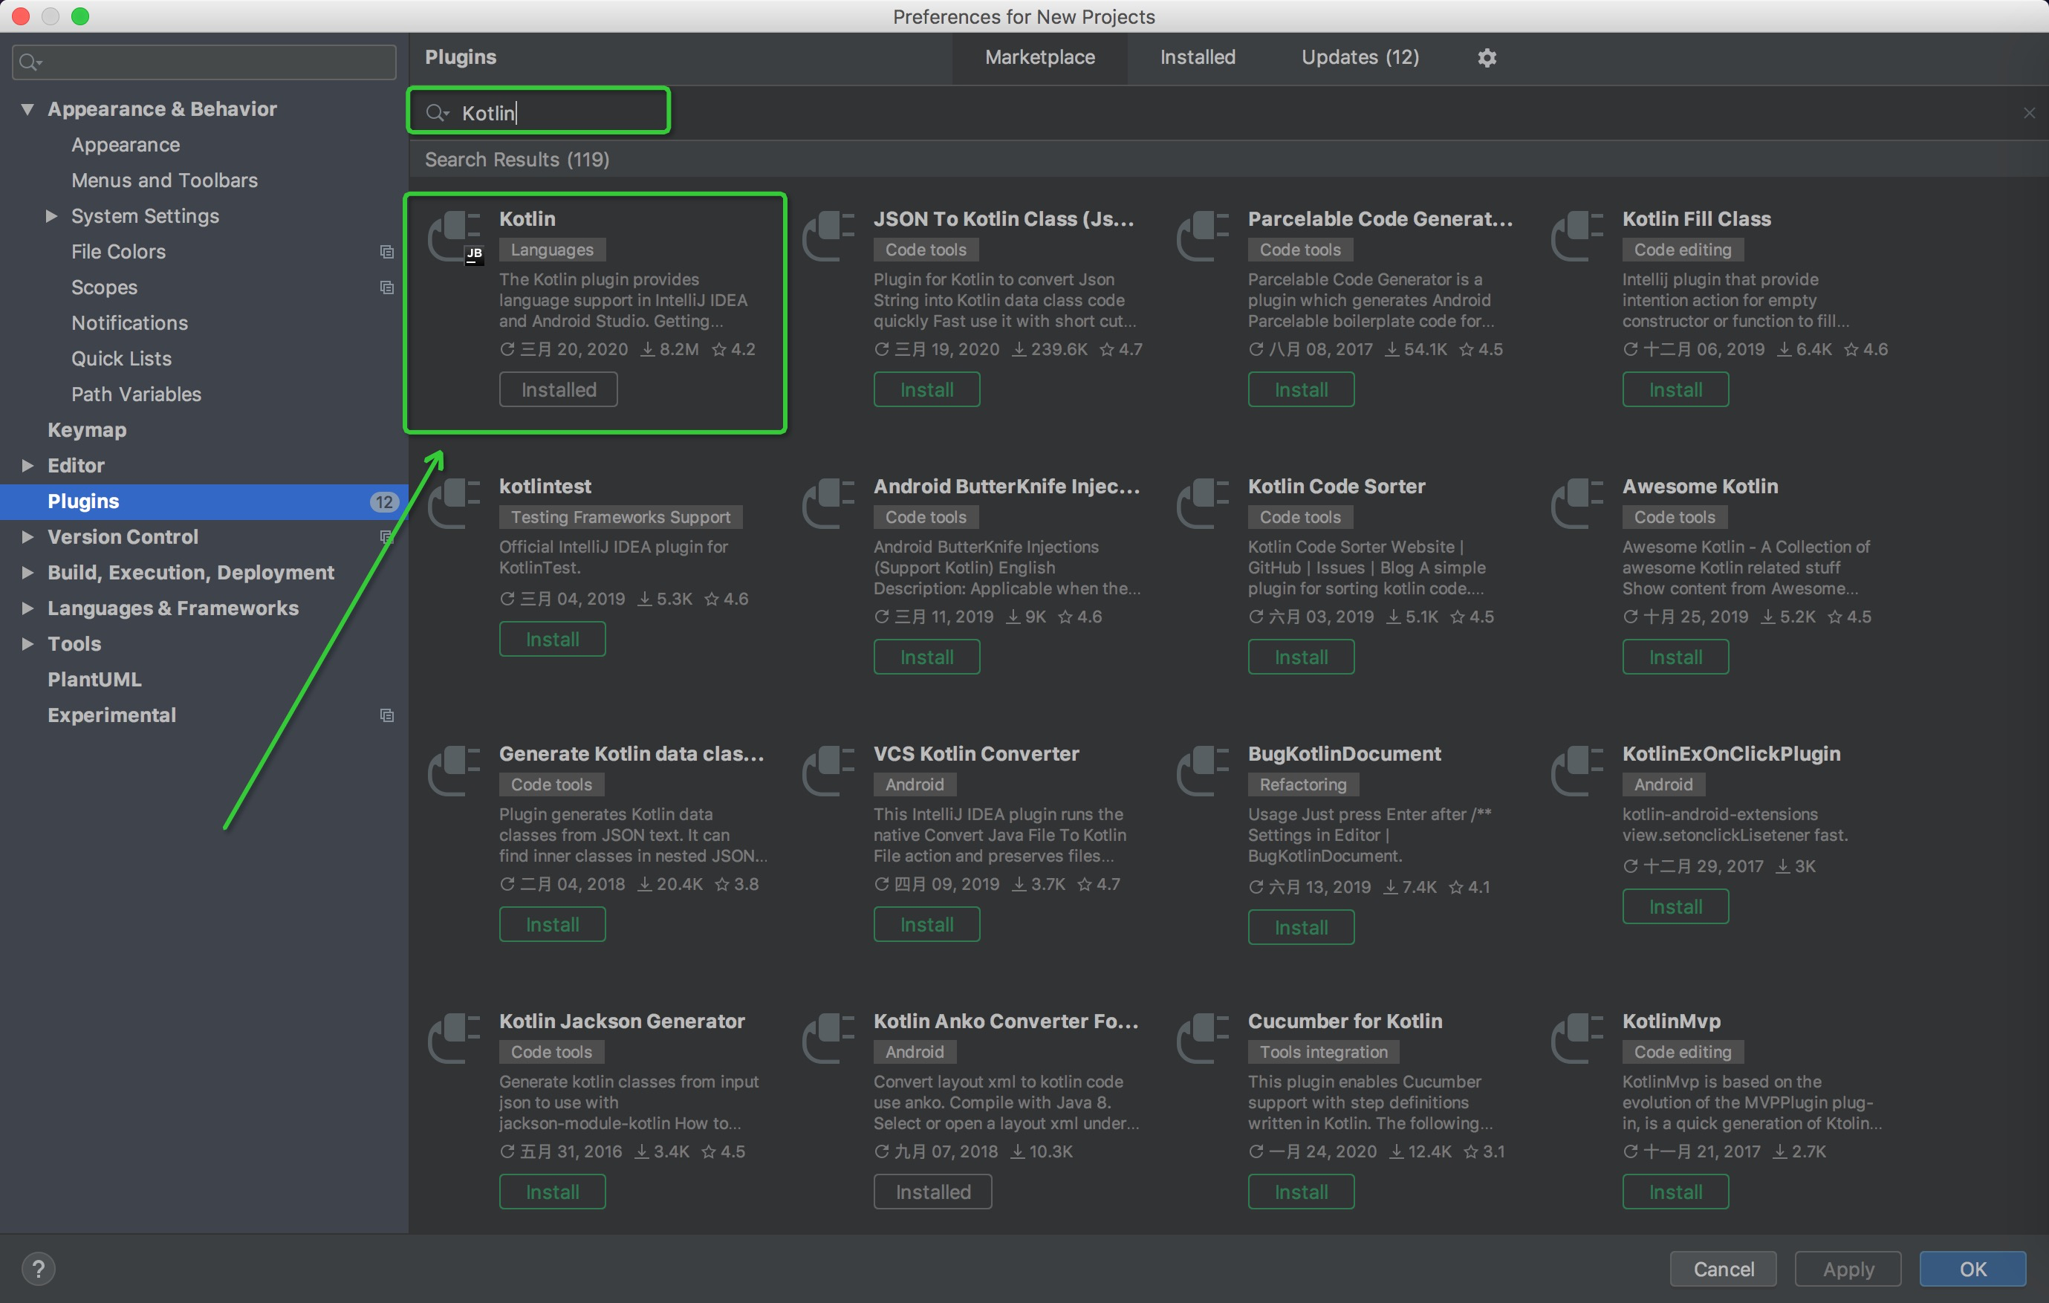This screenshot has height=1303, width=2049.
Task: Open the Updates (12) tab
Action: (x=1360, y=57)
